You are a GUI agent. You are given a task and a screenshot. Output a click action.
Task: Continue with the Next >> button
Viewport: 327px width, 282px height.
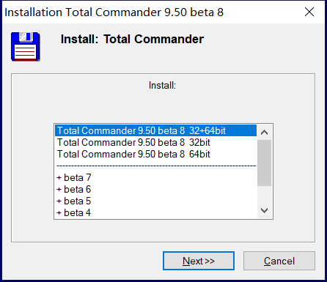click(x=199, y=261)
